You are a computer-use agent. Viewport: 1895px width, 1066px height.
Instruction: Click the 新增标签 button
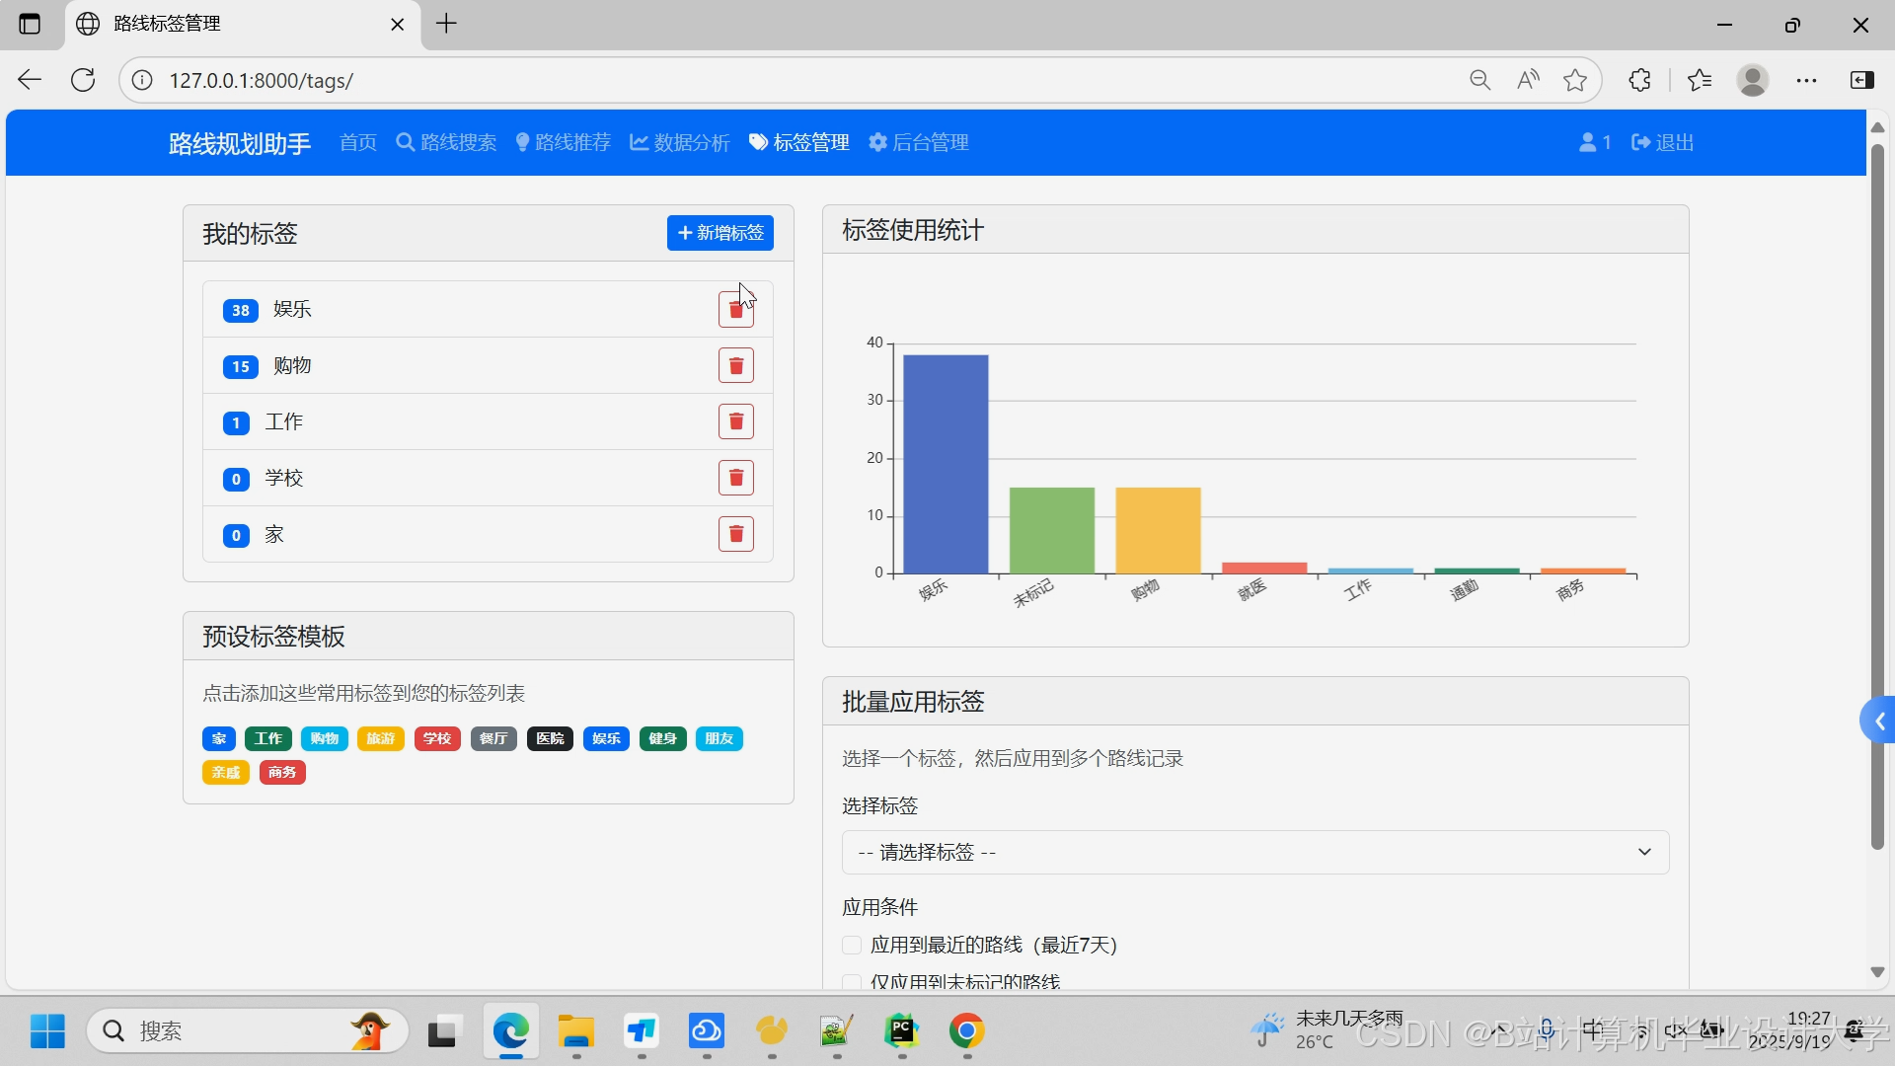tap(720, 233)
